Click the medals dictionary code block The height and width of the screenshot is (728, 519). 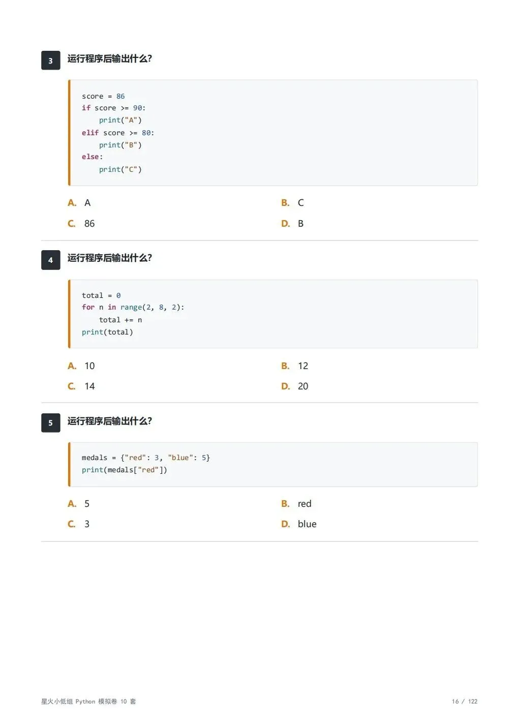(x=273, y=464)
